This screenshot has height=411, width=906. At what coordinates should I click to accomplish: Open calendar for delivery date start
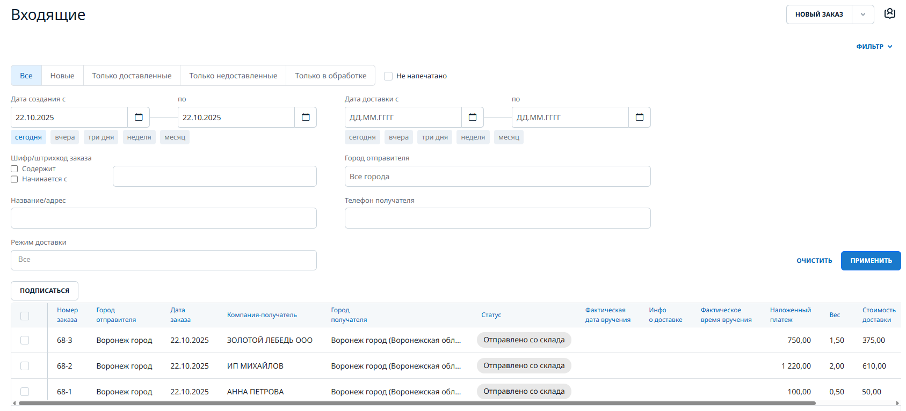tap(473, 118)
